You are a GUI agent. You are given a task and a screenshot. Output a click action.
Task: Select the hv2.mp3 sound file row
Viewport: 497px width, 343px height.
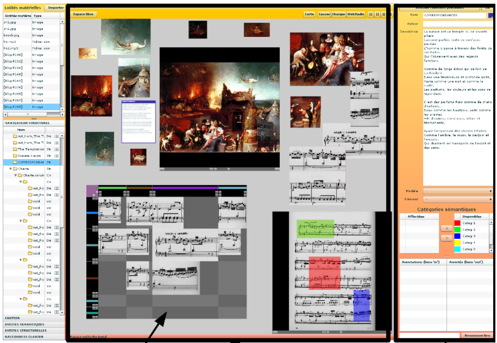(x=31, y=48)
